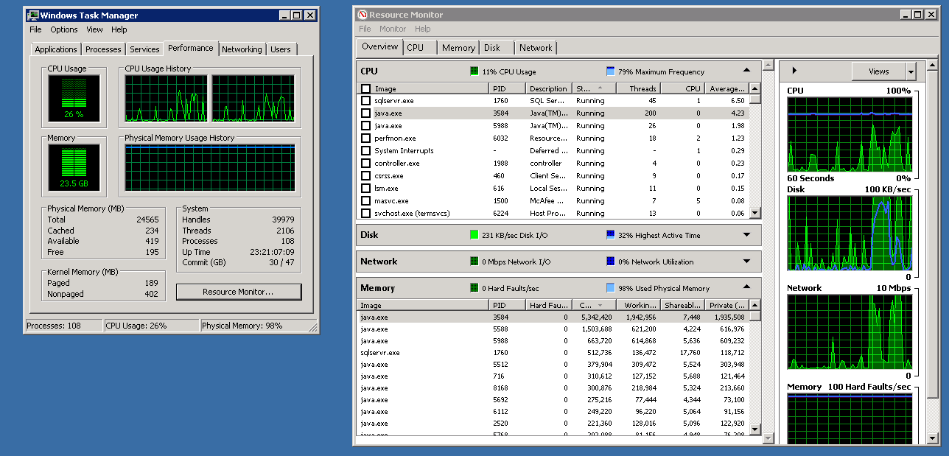Click the green Hard Faults/sec indicator icon
The width and height of the screenshot is (949, 456).
(x=474, y=287)
